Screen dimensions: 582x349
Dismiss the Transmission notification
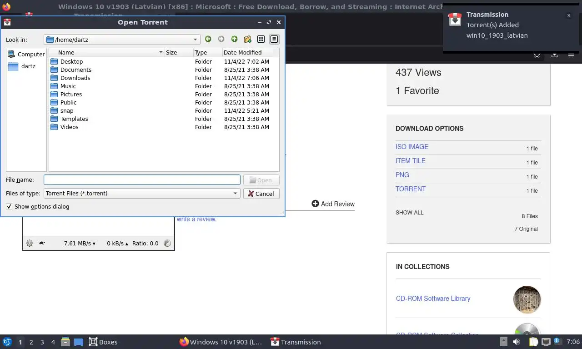click(568, 15)
